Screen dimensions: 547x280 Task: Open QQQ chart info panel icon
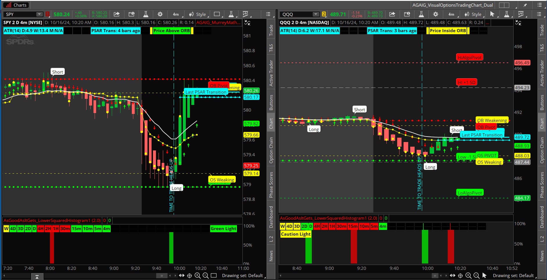[x=407, y=14]
